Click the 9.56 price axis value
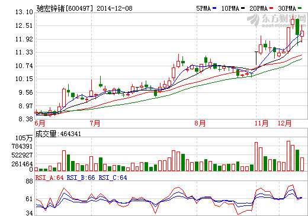Image resolution: width=308 pixels, height=216 pixels. [x=25, y=92]
